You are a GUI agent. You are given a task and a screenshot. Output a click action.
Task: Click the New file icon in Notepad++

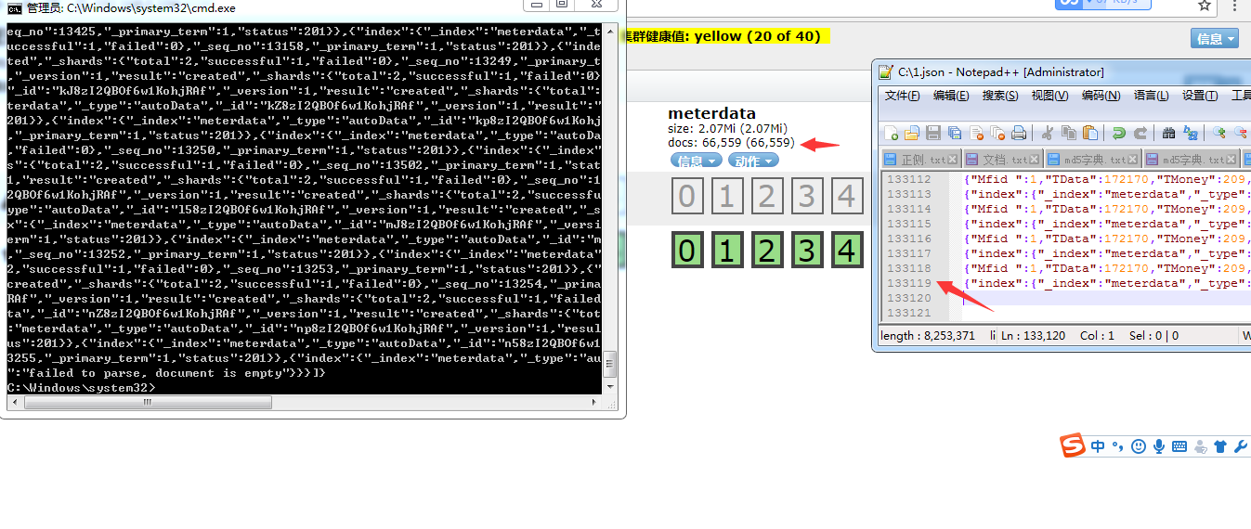pos(891,133)
